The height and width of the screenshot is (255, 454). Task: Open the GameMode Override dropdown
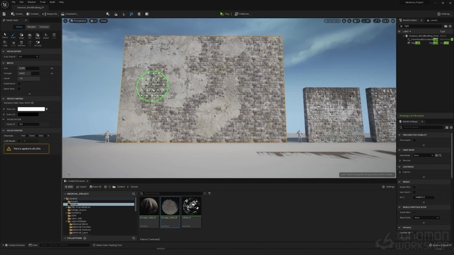pos(424,155)
